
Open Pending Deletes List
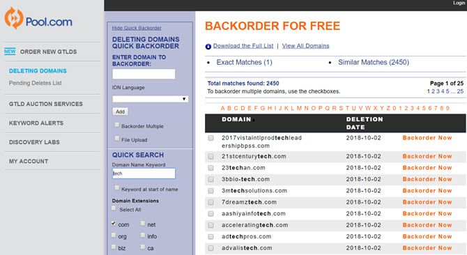click(35, 83)
